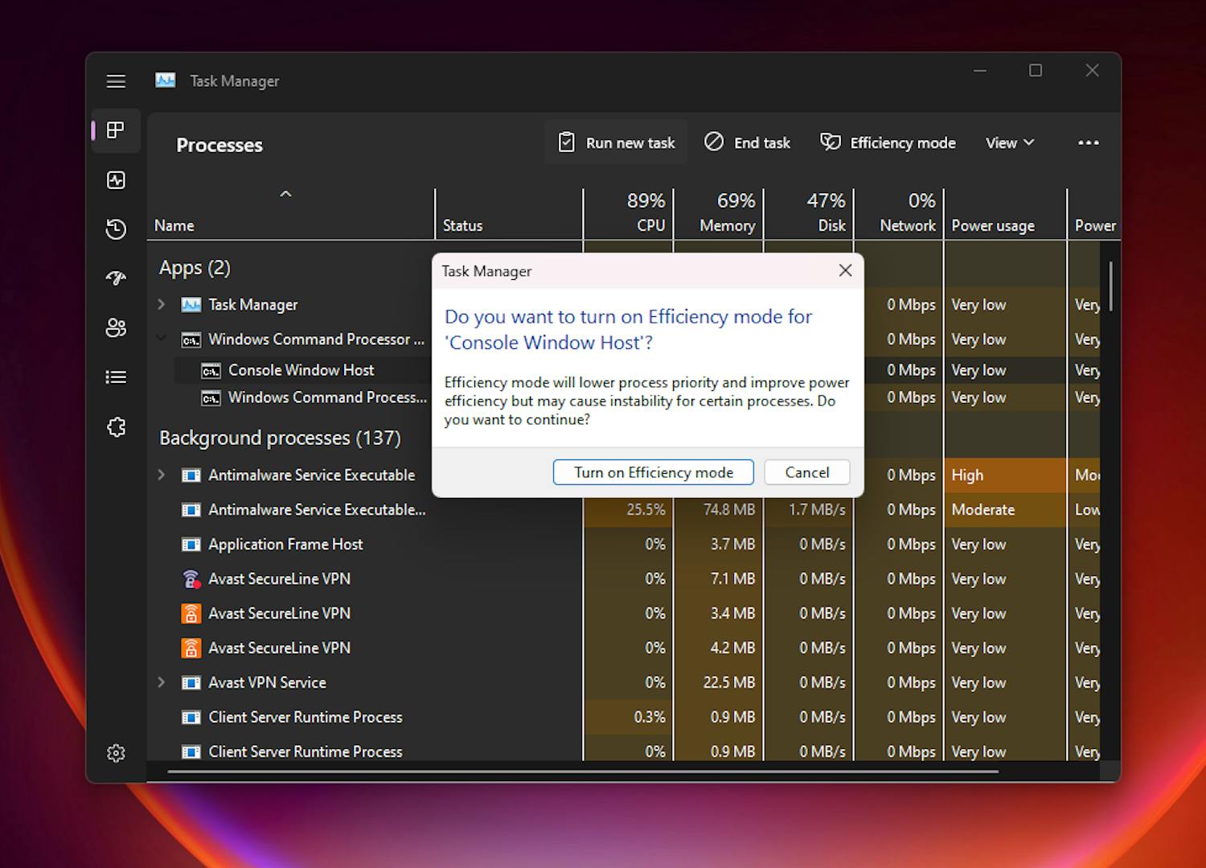Open the Services page
The width and height of the screenshot is (1206, 868).
tap(115, 427)
